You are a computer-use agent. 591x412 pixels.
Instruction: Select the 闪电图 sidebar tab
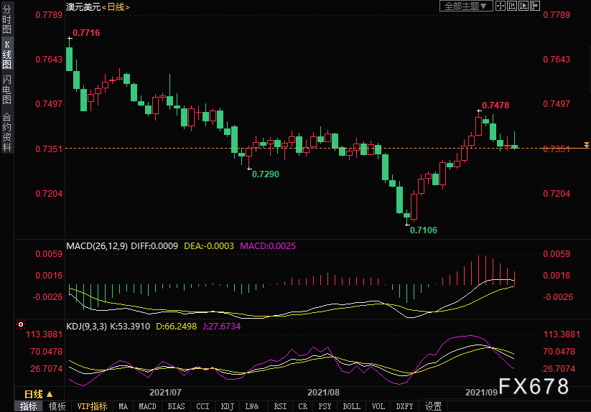pyautogui.click(x=6, y=90)
